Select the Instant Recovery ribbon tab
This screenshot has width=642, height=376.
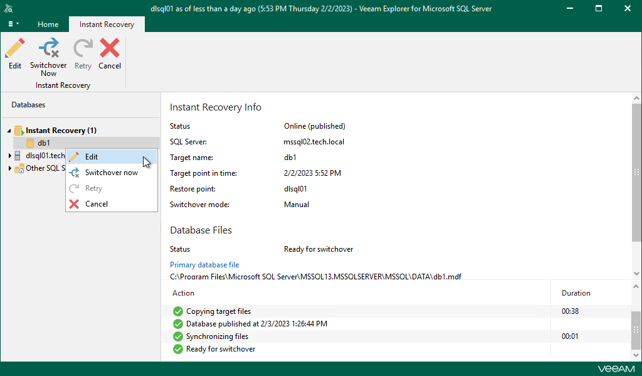pyautogui.click(x=107, y=24)
